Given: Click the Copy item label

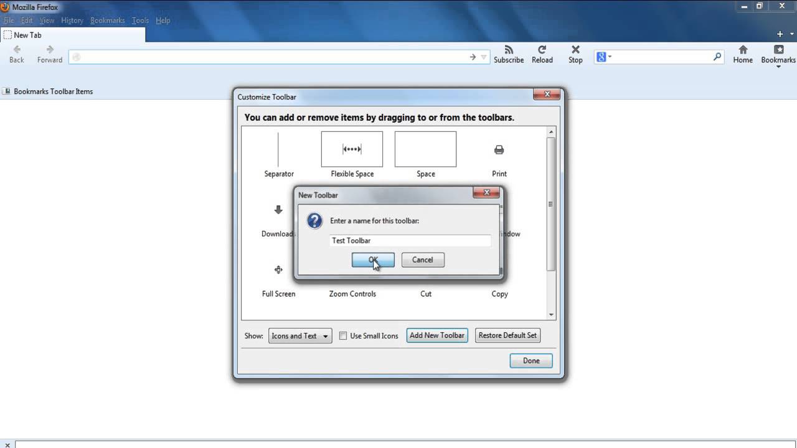Looking at the screenshot, I should 499,294.
